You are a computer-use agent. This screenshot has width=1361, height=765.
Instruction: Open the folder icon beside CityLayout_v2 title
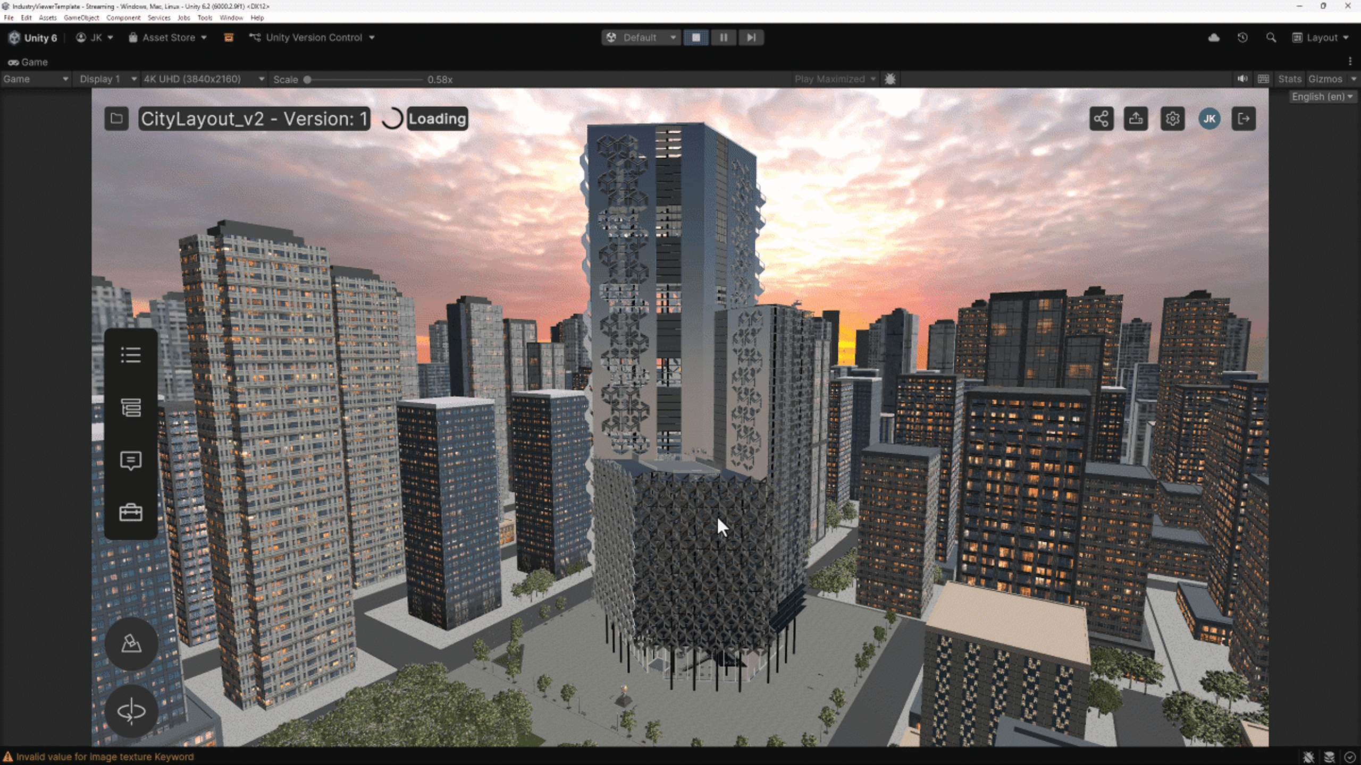[116, 118]
